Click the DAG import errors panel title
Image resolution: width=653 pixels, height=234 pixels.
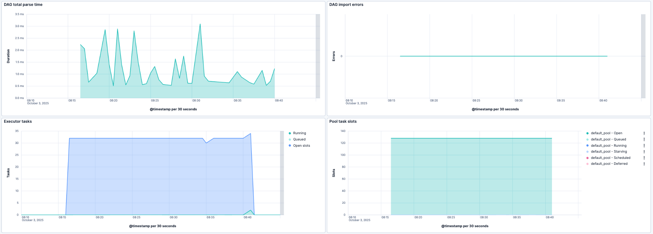tap(346, 5)
